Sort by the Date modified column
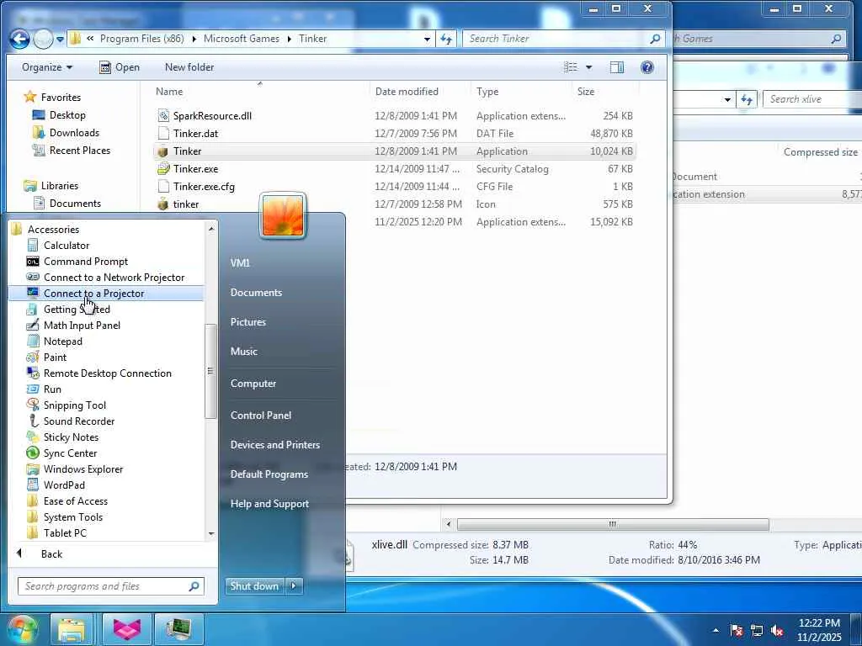This screenshot has width=862, height=646. (x=407, y=92)
